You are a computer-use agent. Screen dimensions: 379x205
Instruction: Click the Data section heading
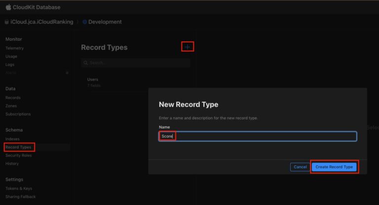(x=10, y=89)
